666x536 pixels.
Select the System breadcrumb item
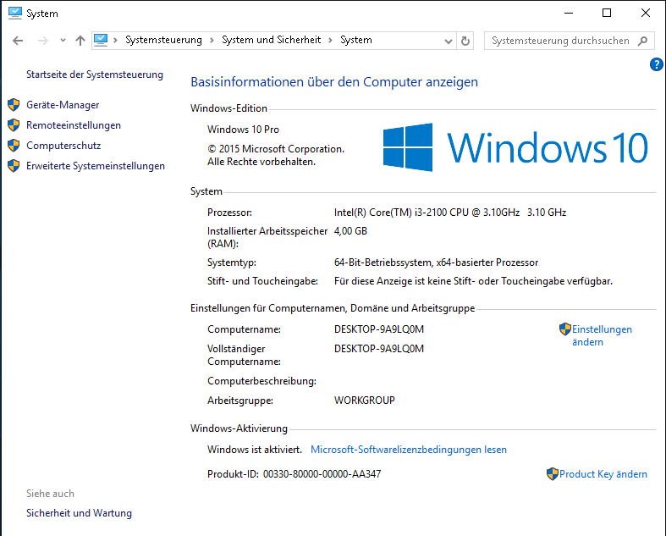(356, 40)
